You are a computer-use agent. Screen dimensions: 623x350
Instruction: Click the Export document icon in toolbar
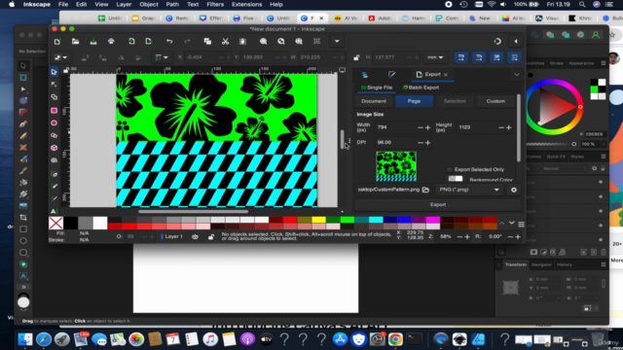tap(149, 41)
